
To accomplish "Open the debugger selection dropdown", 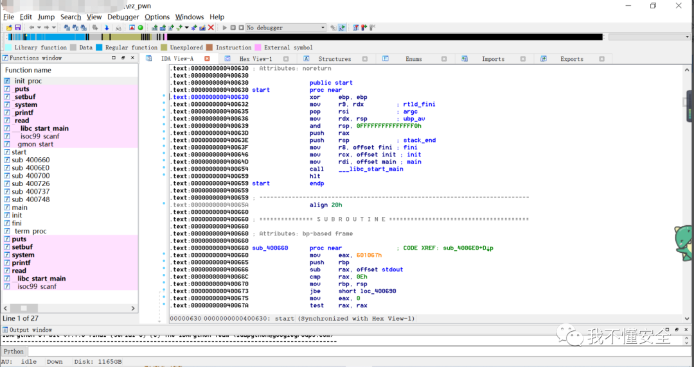I will (323, 28).
